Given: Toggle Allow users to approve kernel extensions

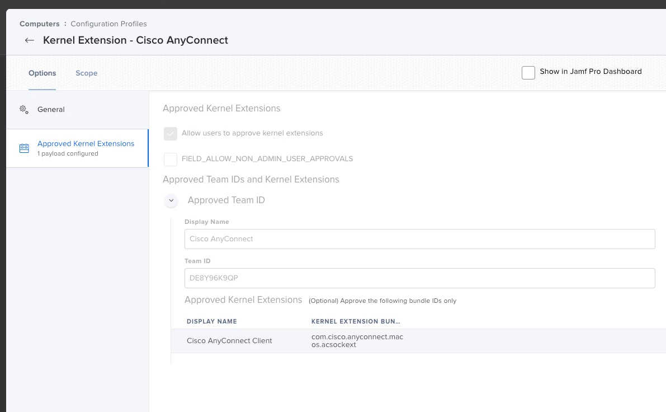Looking at the screenshot, I should pos(171,133).
